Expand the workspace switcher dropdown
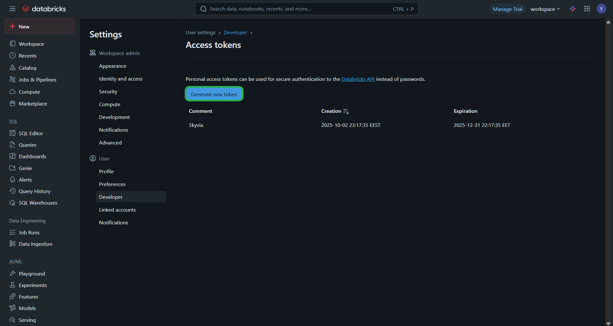This screenshot has height=326, width=613. [x=545, y=9]
